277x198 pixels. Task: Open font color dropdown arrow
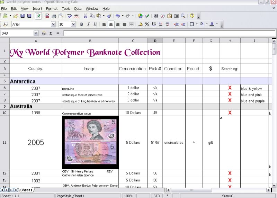pyautogui.click(x=217, y=24)
